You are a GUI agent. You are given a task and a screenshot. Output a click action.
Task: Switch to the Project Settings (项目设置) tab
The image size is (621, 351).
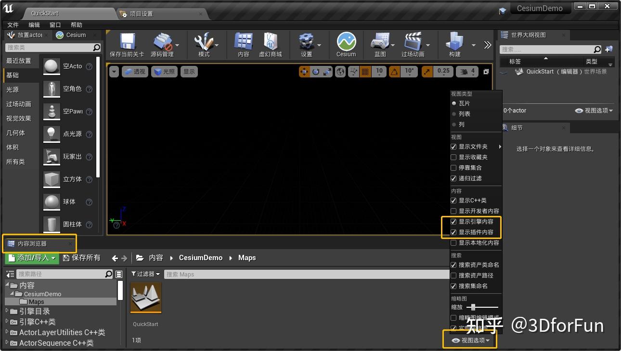161,13
